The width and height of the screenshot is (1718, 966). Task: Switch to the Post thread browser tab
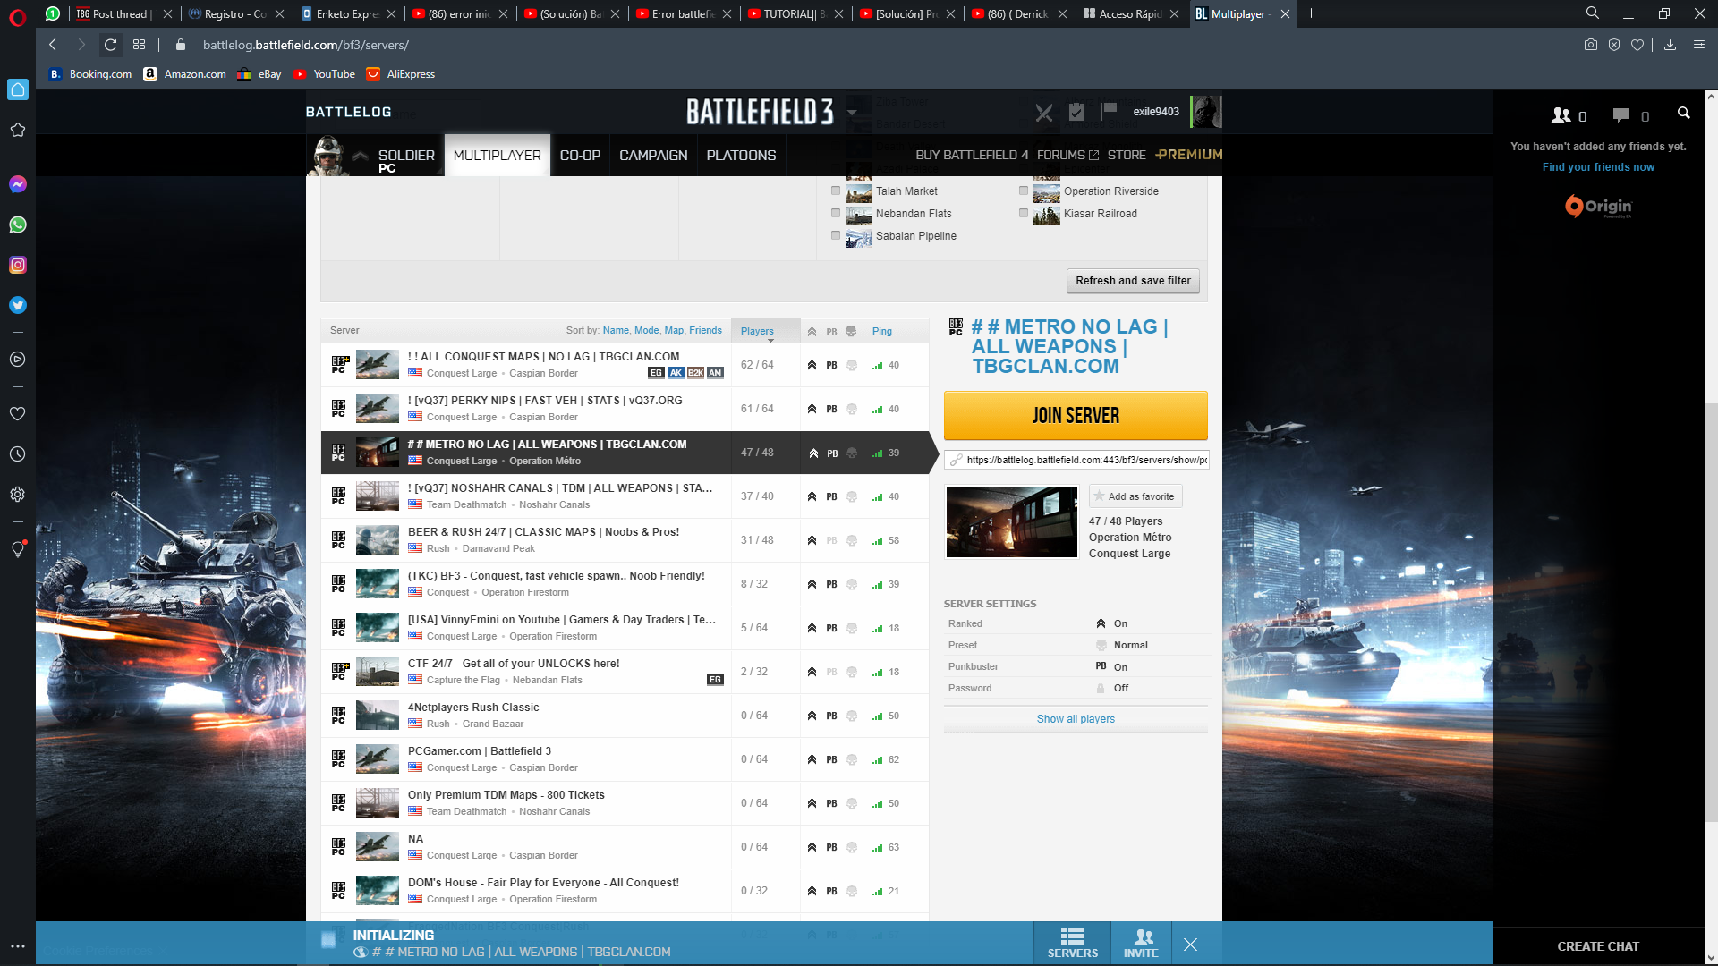point(122,13)
